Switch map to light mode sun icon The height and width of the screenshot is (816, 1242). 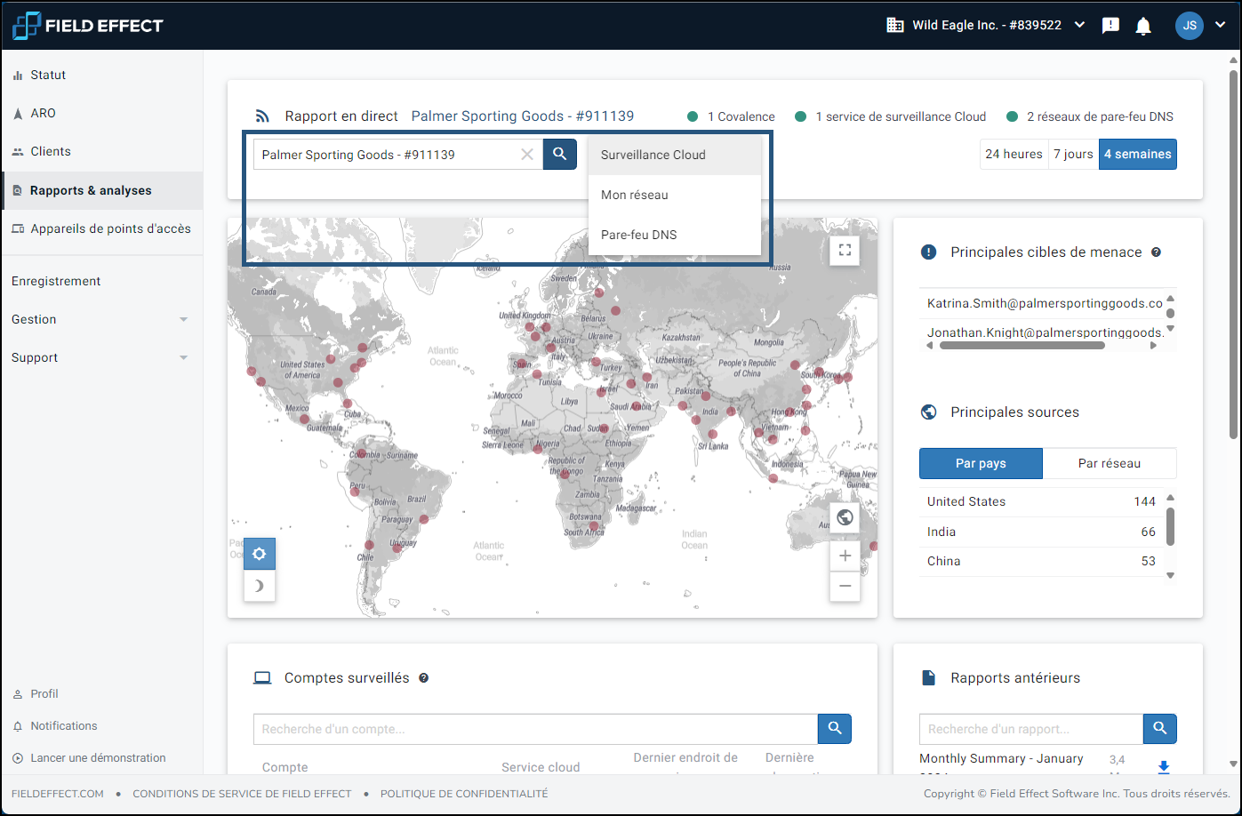pyautogui.click(x=259, y=554)
